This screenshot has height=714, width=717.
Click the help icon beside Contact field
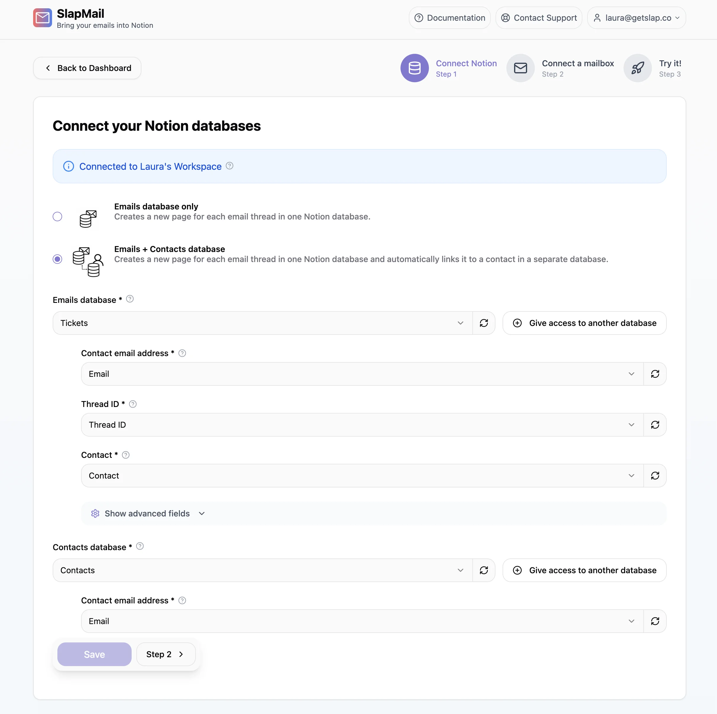[x=125, y=454]
